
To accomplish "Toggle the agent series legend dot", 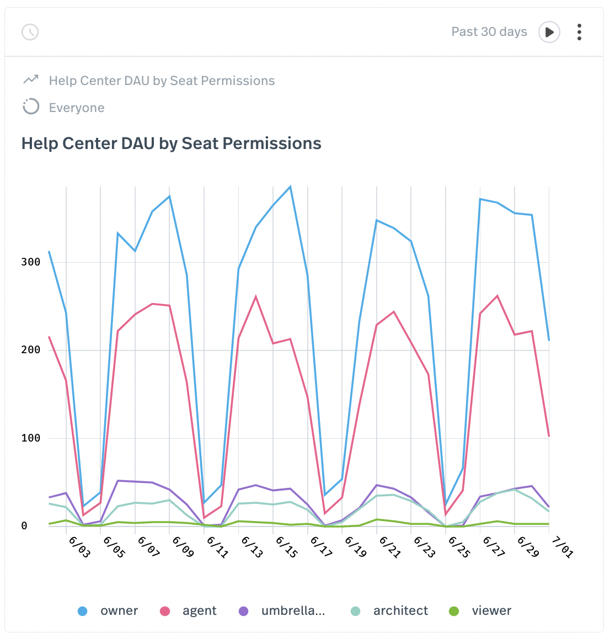I will click(164, 611).
